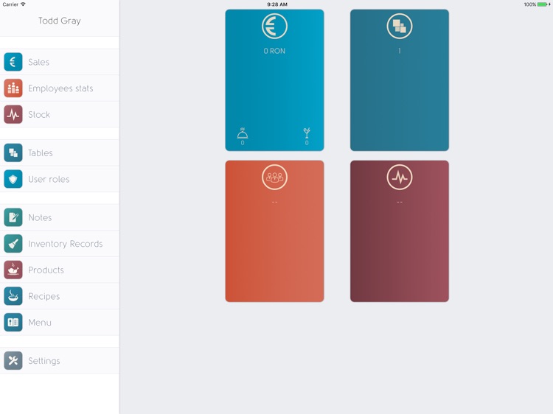Open the Sales euro icon in sidebar
The image size is (553, 414).
point(13,62)
